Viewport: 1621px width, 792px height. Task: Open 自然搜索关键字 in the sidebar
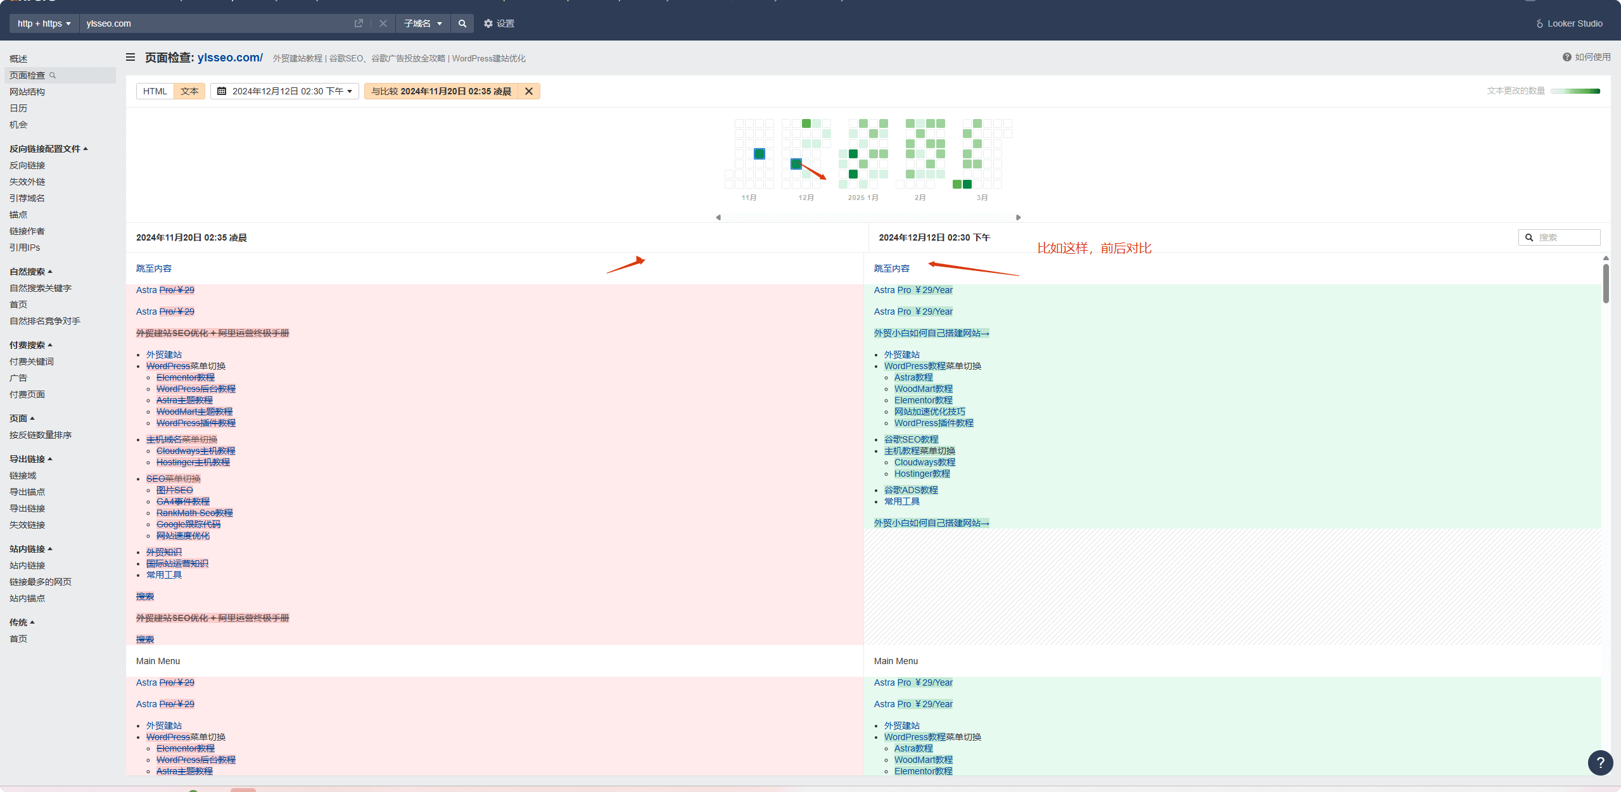click(41, 288)
